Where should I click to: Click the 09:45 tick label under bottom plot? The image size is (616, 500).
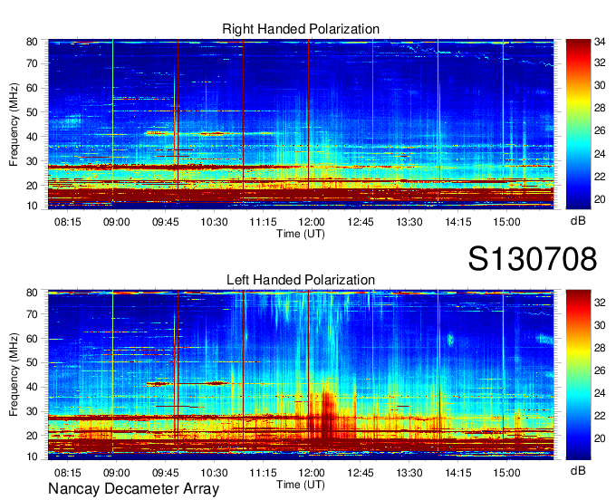coord(166,473)
